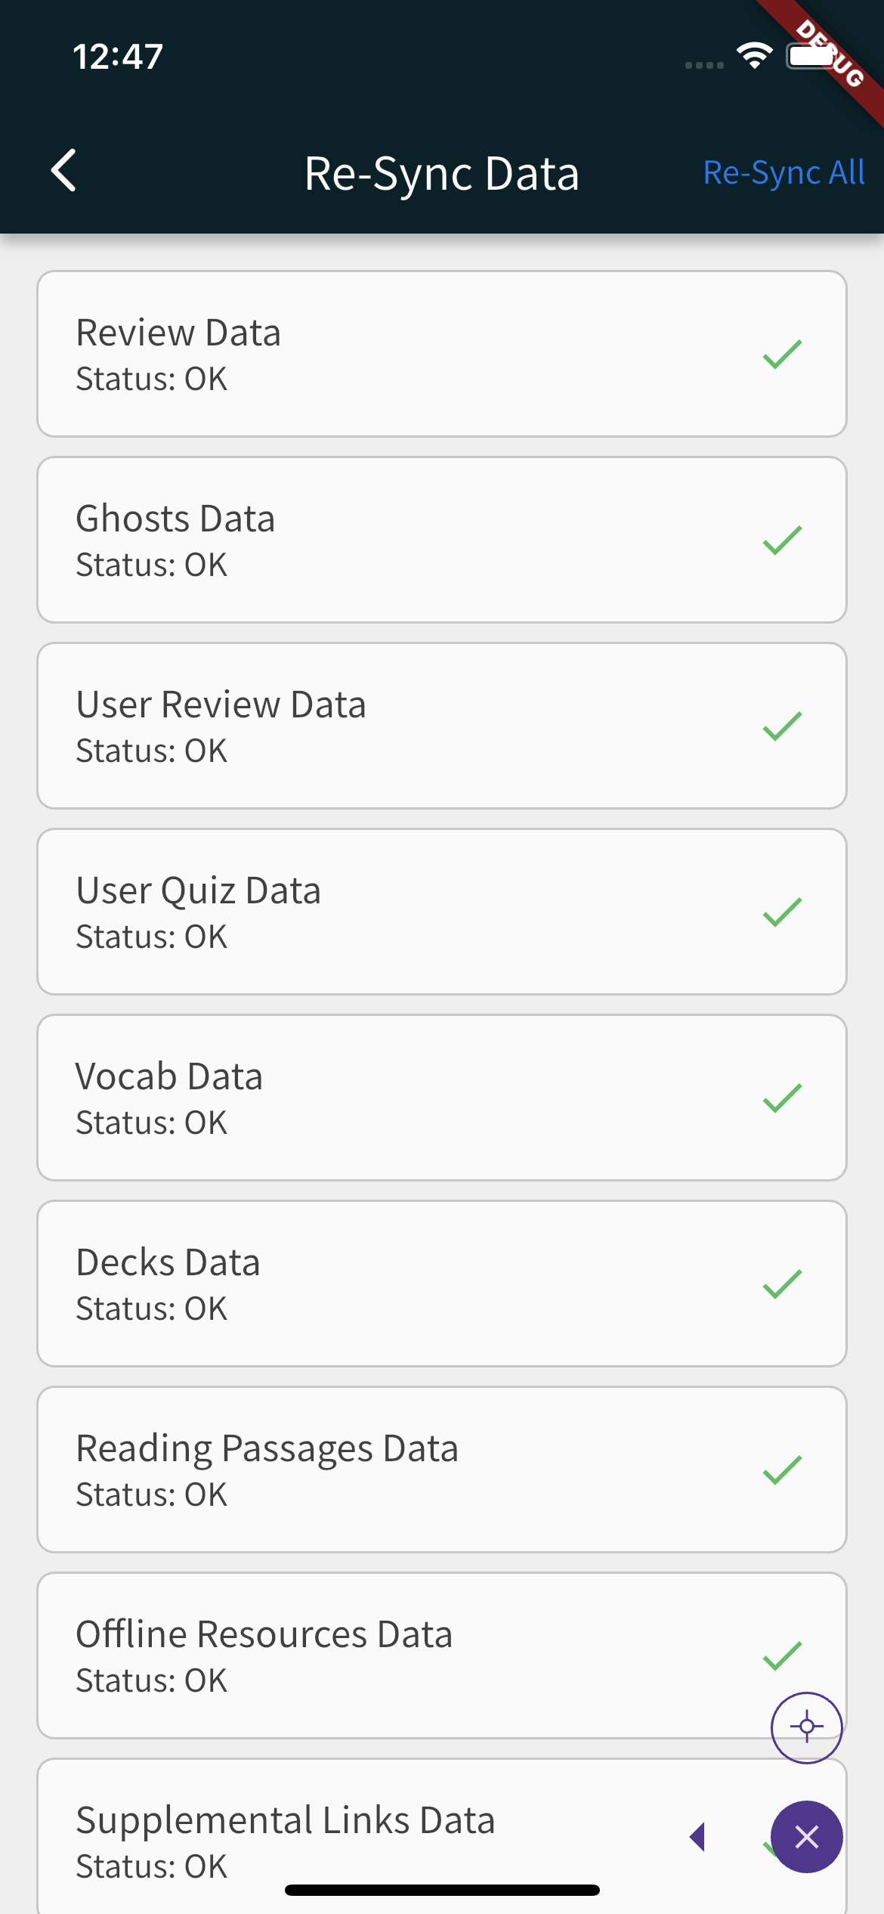Viewport: 884px width, 1914px height.
Task: Click the Vocab Data status checkmark
Action: tap(782, 1098)
